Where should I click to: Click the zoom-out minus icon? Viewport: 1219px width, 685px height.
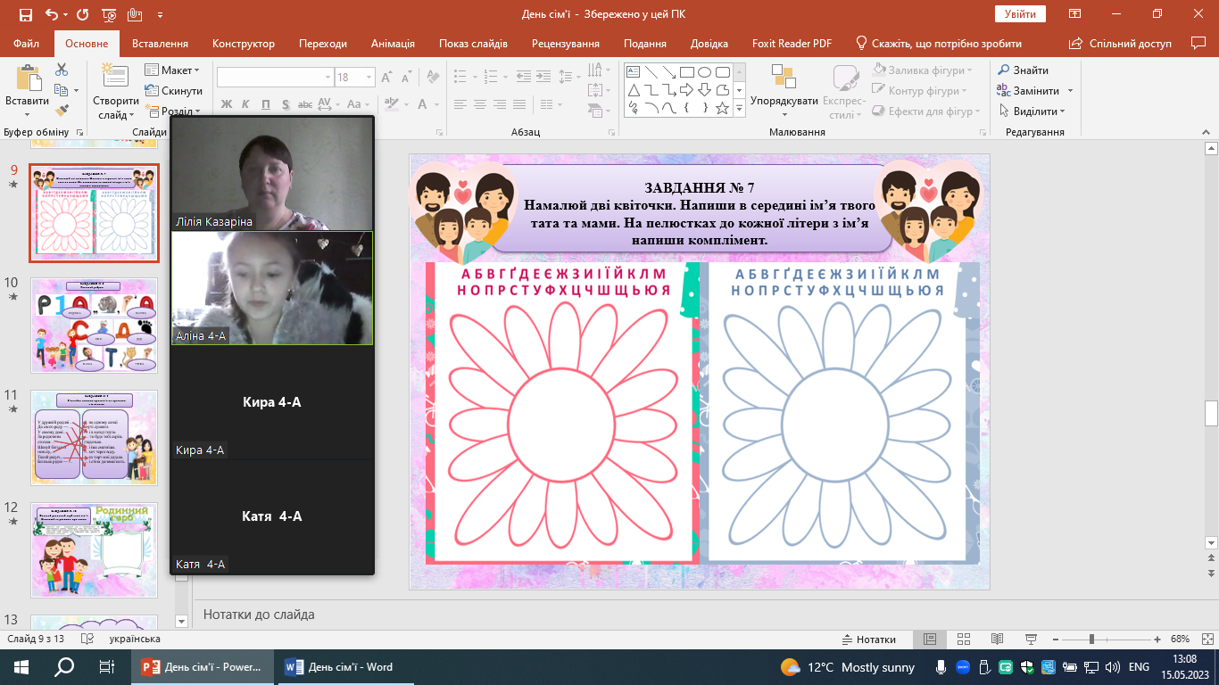(x=1055, y=640)
